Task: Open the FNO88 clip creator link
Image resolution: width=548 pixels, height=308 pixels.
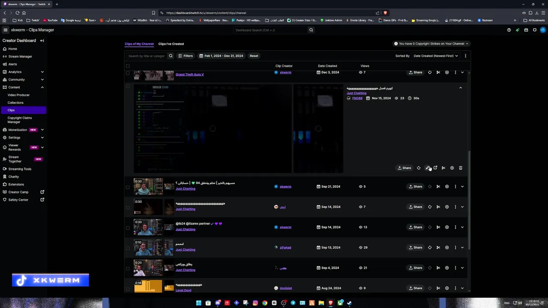Action: click(x=357, y=98)
